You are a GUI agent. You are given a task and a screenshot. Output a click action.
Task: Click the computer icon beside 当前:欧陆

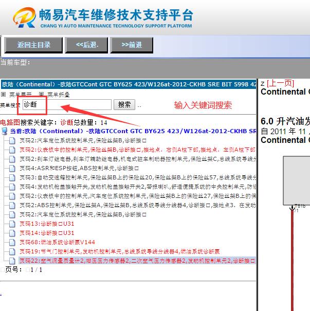coord(5,131)
